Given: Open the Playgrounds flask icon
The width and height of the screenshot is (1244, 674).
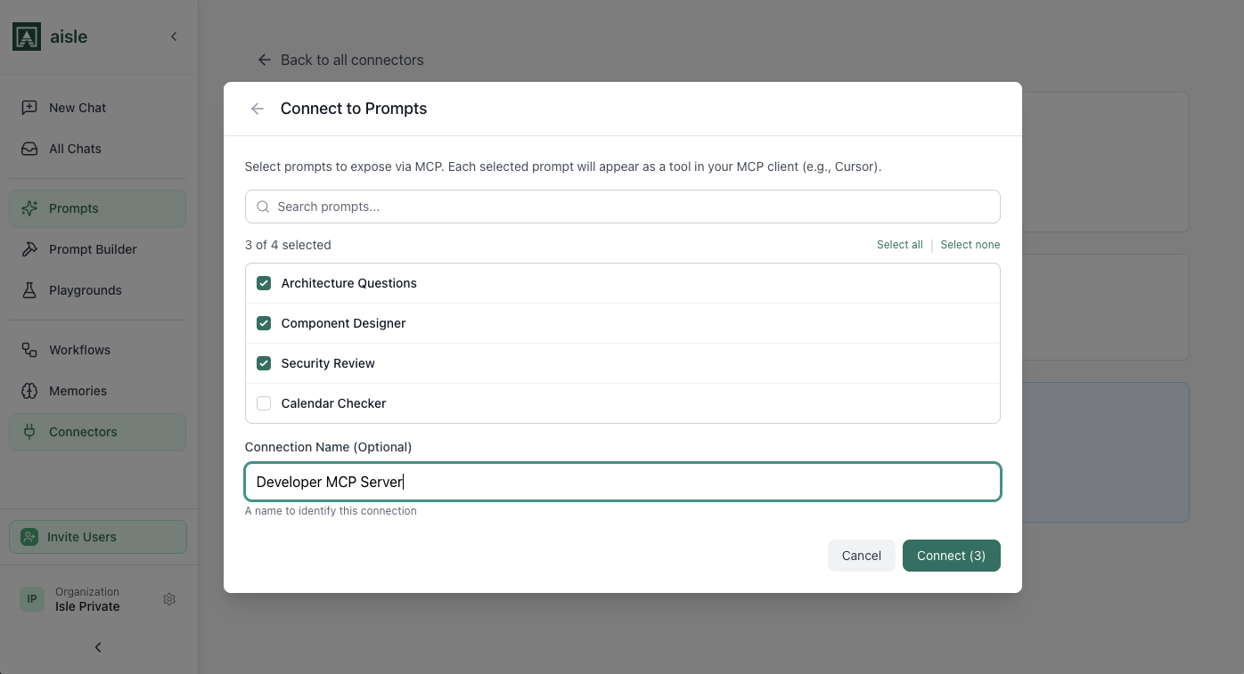Looking at the screenshot, I should 32,289.
